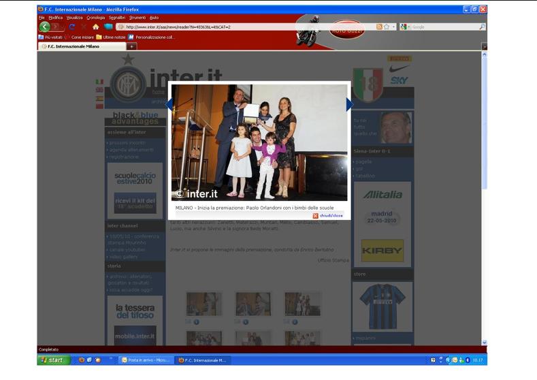The width and height of the screenshot is (537, 380).
Task: Bookmark this page with the star icon
Action: [387, 27]
